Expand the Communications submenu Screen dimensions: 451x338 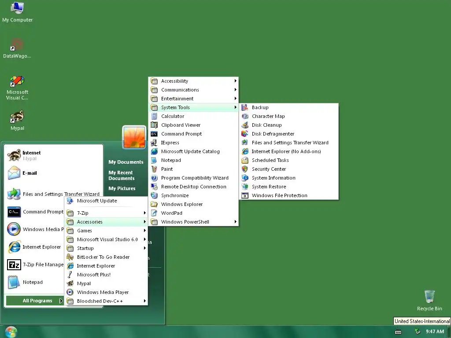[194, 90]
